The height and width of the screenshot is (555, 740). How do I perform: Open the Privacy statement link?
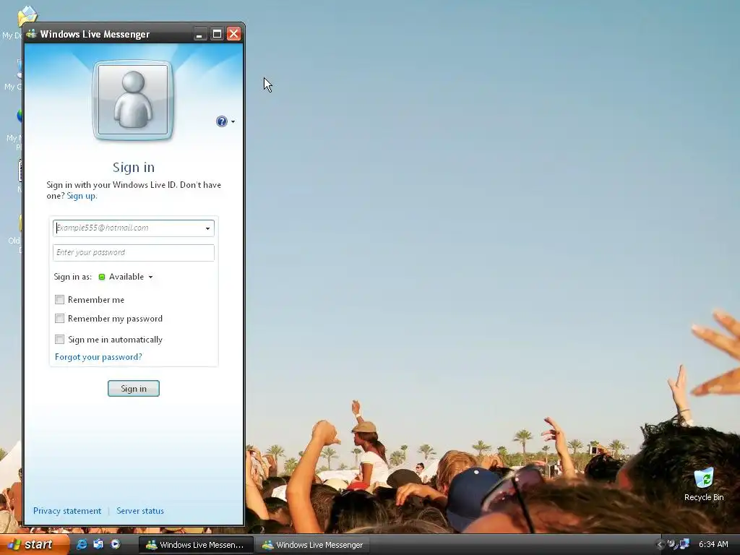pos(67,511)
